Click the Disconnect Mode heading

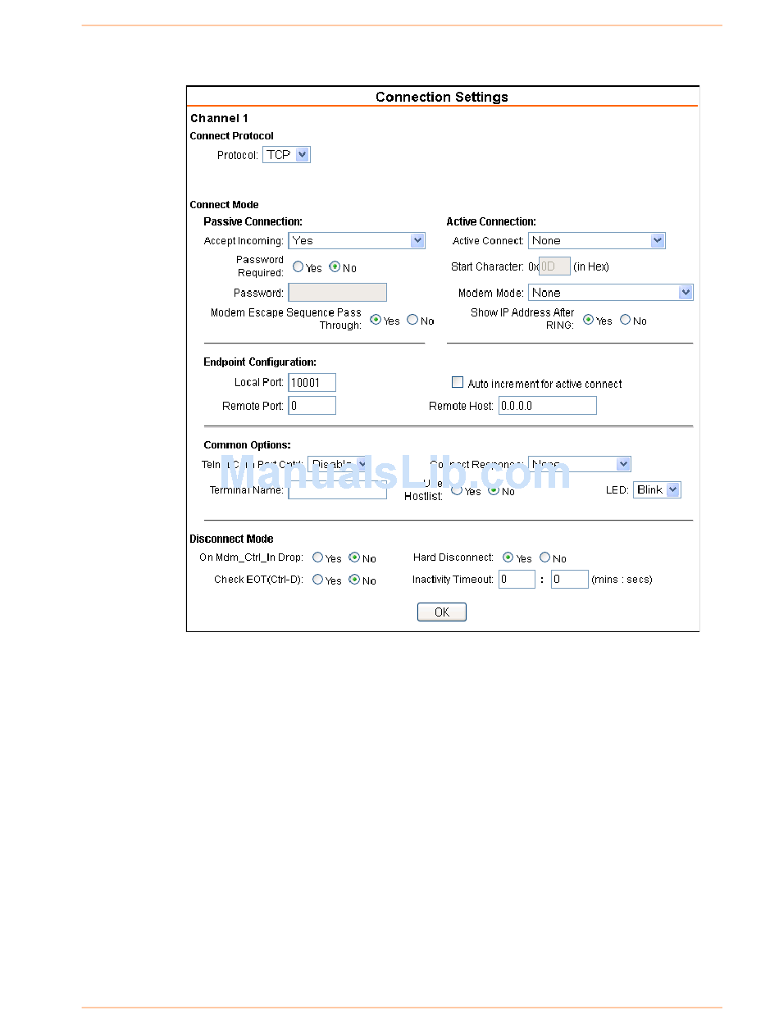pyautogui.click(x=232, y=539)
